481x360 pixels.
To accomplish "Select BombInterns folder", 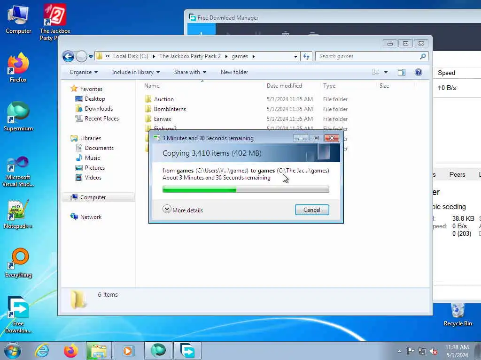I will 170,109.
